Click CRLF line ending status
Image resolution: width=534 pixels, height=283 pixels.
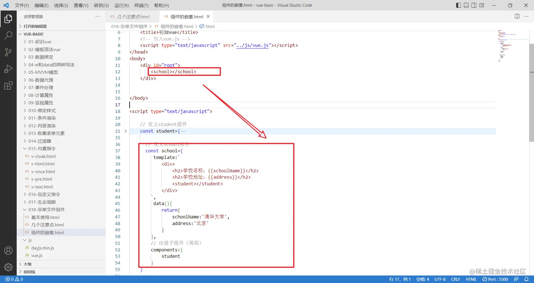pos(456,279)
